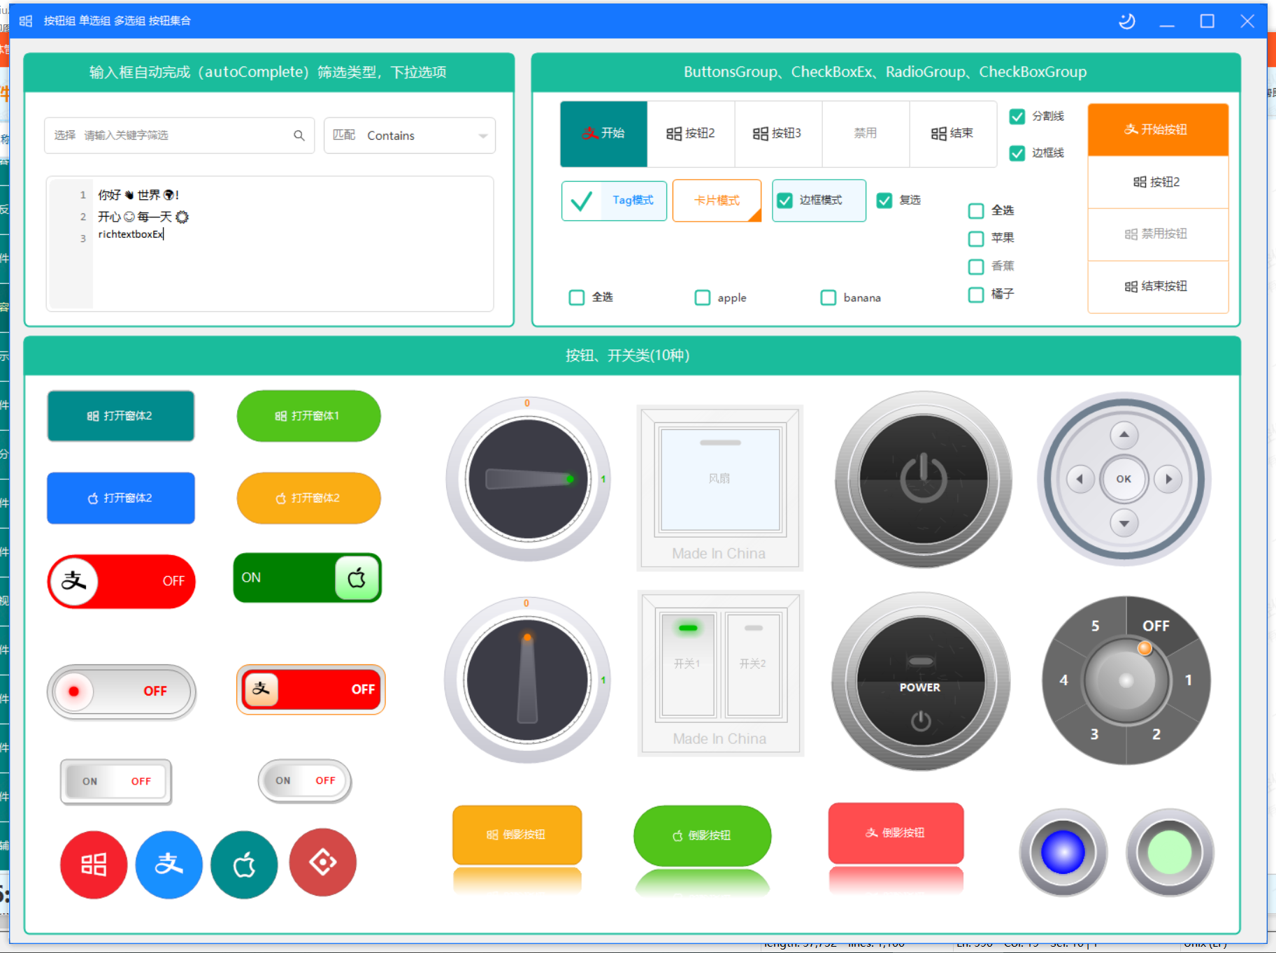Select the 开始 segment in the button group
1276x953 pixels.
click(x=604, y=134)
